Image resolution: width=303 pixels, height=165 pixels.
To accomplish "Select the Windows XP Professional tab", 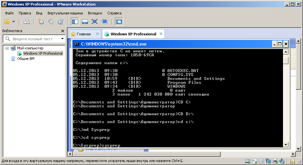I will point(133,34).
